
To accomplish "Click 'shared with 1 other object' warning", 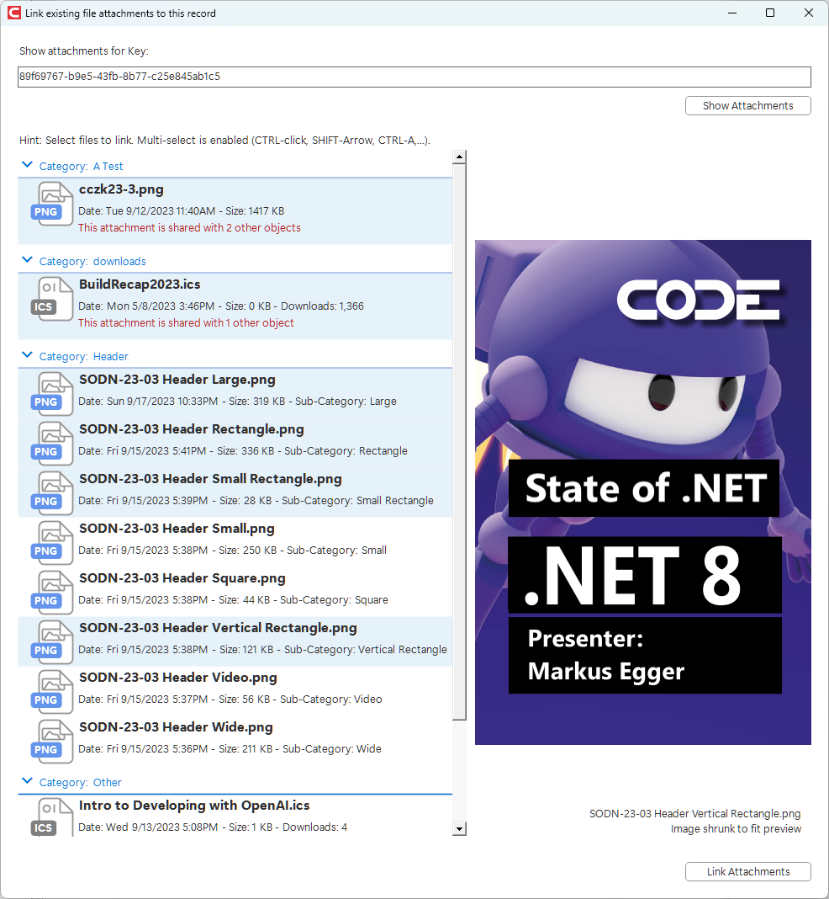I will tap(186, 322).
